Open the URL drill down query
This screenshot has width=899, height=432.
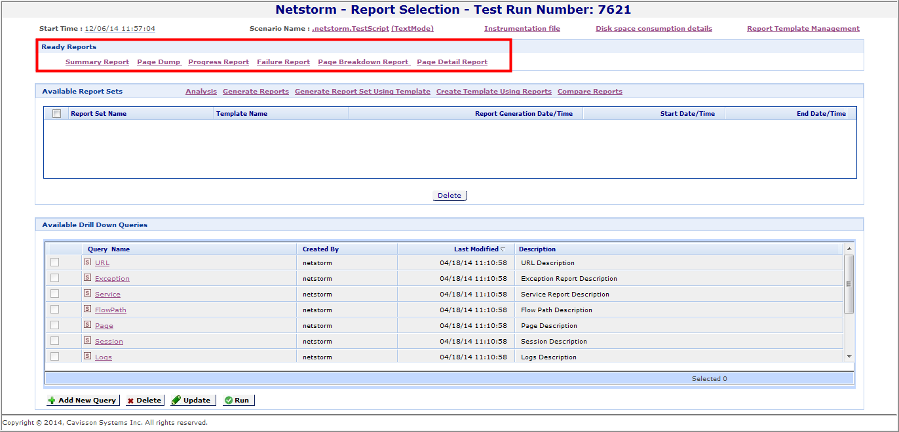point(102,263)
